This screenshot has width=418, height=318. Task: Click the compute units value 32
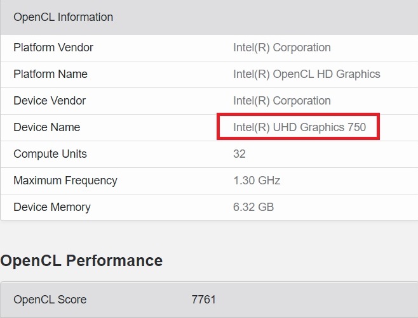(239, 154)
